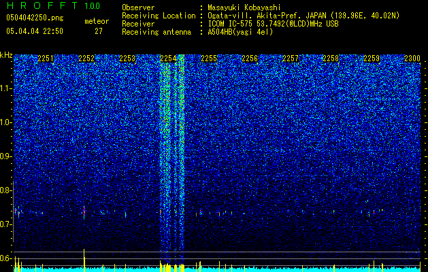428x272 pixels.
Task: Click the 0.9 kHz axis label
Action: (5, 156)
